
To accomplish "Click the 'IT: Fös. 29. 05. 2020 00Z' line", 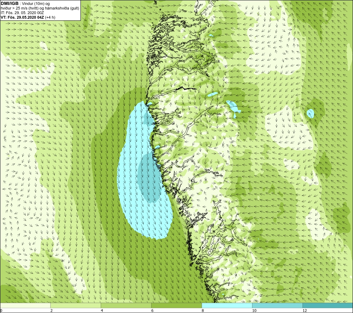I will [x=22, y=13].
